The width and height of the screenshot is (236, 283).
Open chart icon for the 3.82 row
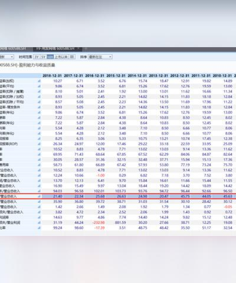(x=39, y=212)
